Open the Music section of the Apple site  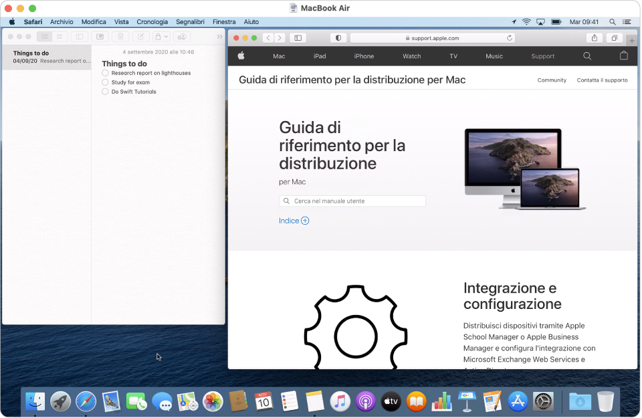(x=494, y=56)
